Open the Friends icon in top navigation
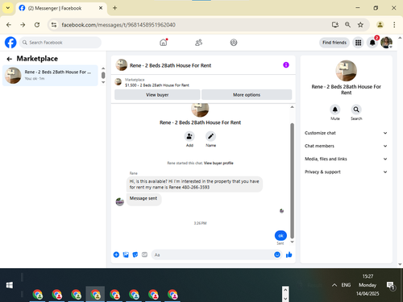403x302 pixels. [198, 43]
